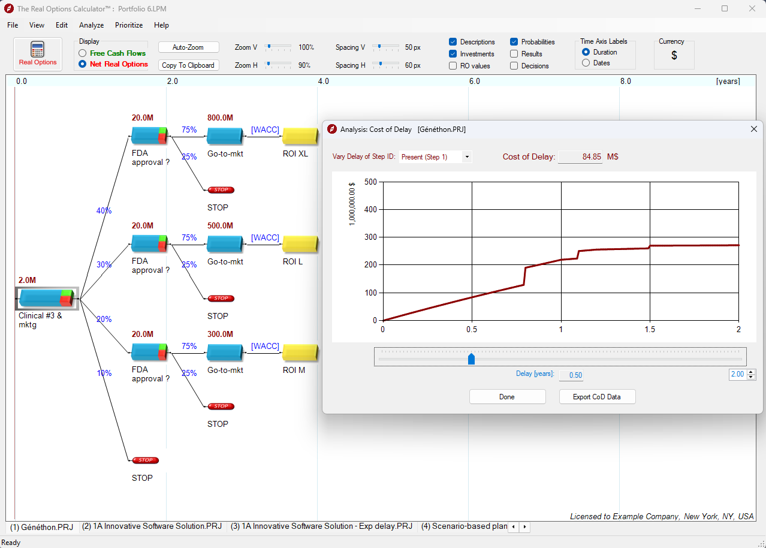The width and height of the screenshot is (766, 548).
Task: Open the Analyze menu
Action: pos(91,25)
